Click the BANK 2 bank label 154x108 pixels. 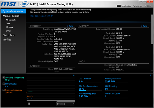(119, 47)
